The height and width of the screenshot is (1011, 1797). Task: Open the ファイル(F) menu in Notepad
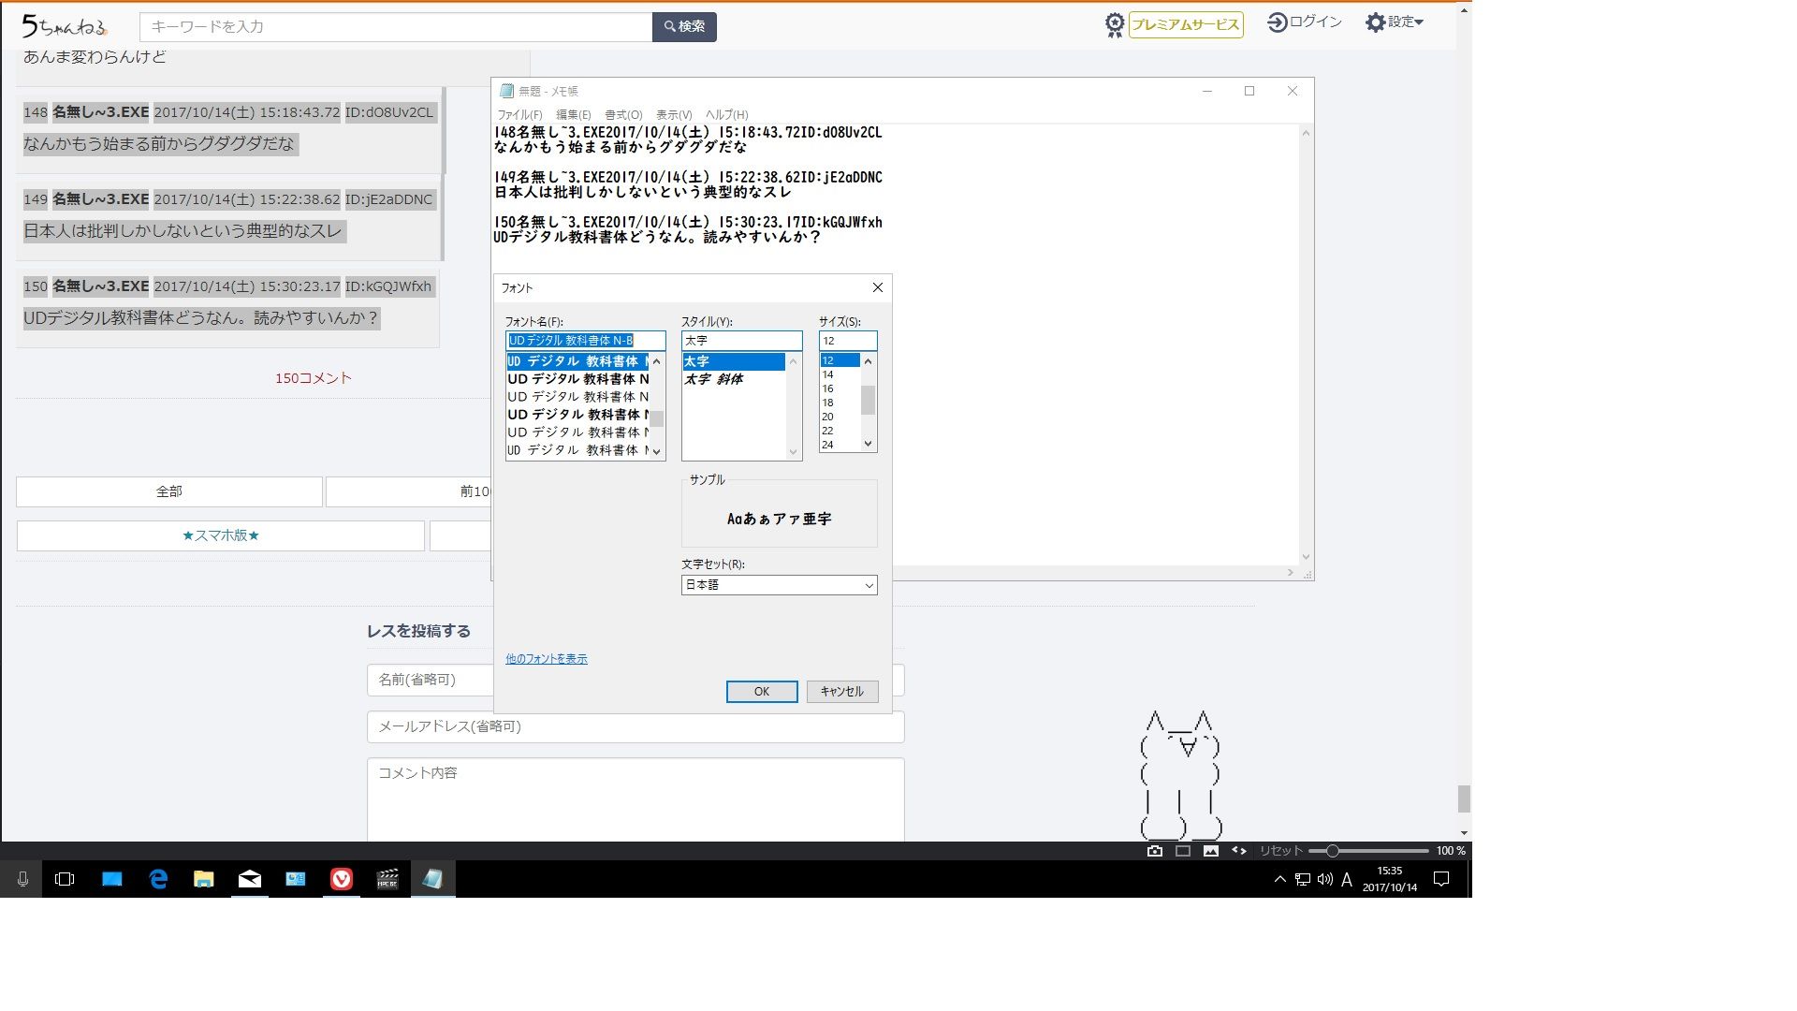point(519,114)
